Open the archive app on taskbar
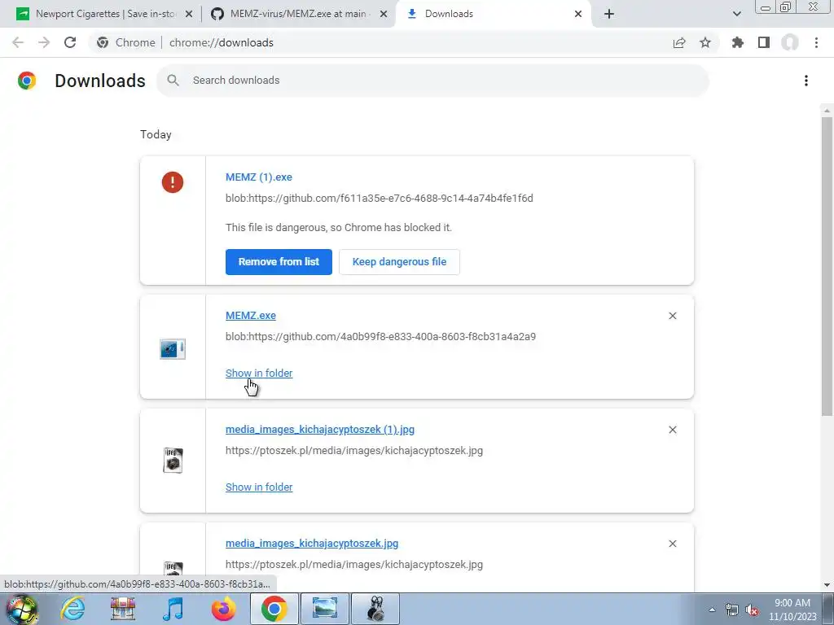 point(123,609)
